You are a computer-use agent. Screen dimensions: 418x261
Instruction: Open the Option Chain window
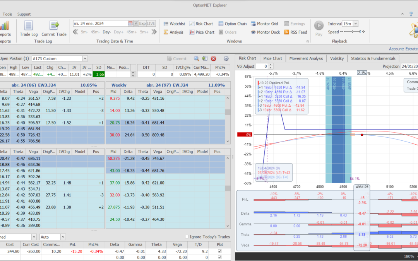[232, 24]
